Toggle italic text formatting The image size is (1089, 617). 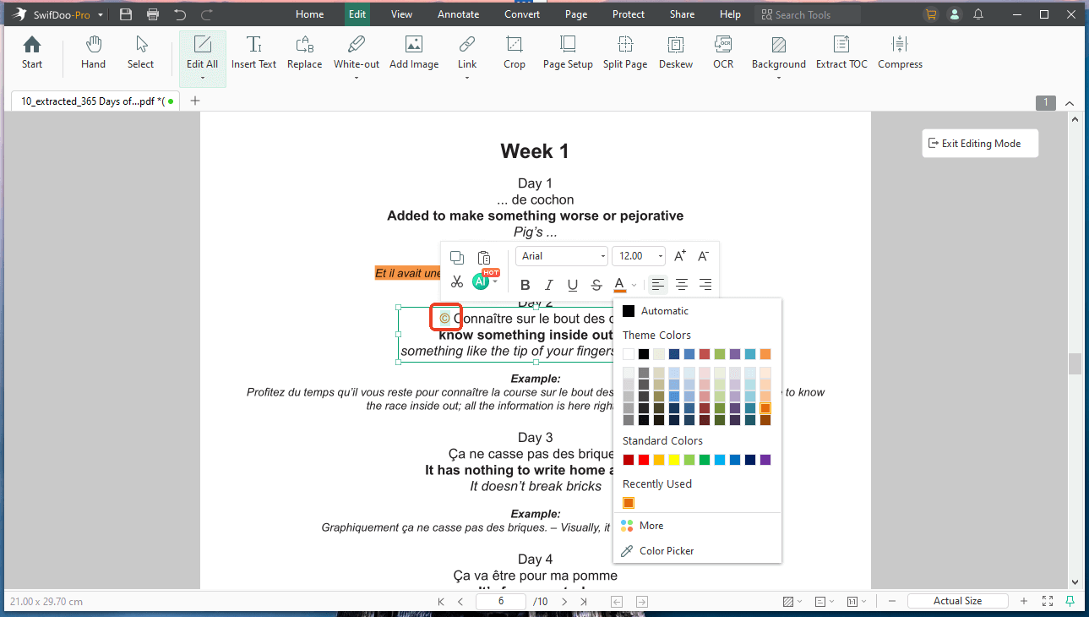pos(549,285)
